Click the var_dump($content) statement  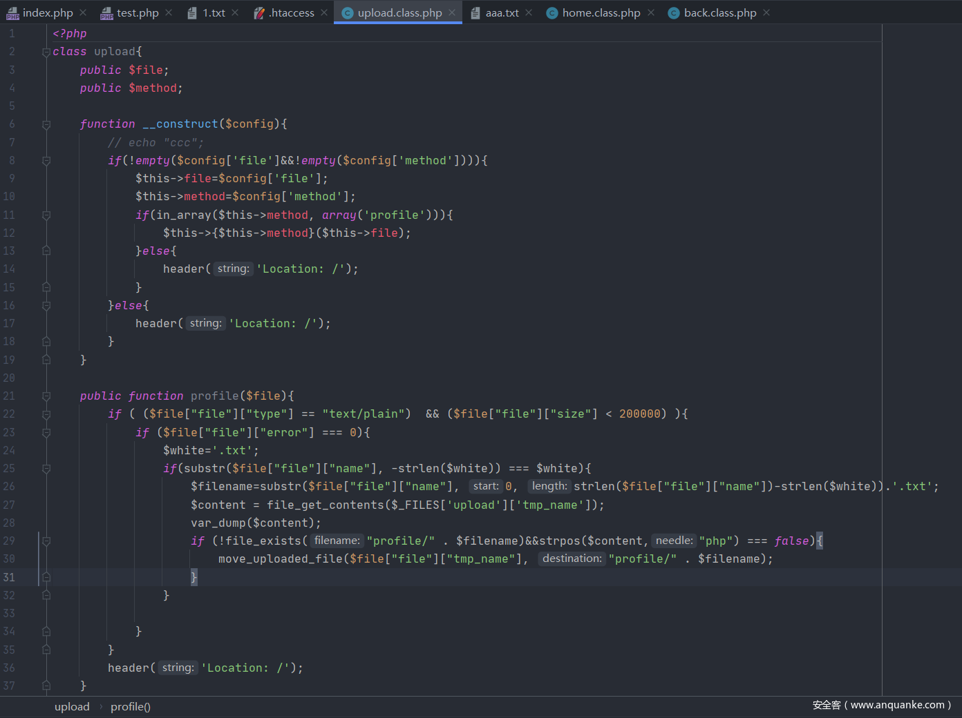pos(256,523)
